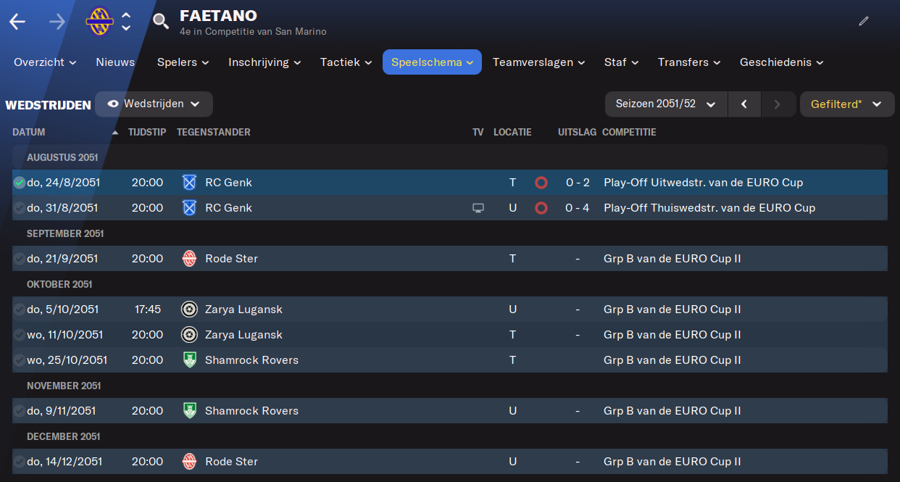Open the Wedstrijden view dropdown
This screenshot has height=482, width=900.
coord(154,104)
